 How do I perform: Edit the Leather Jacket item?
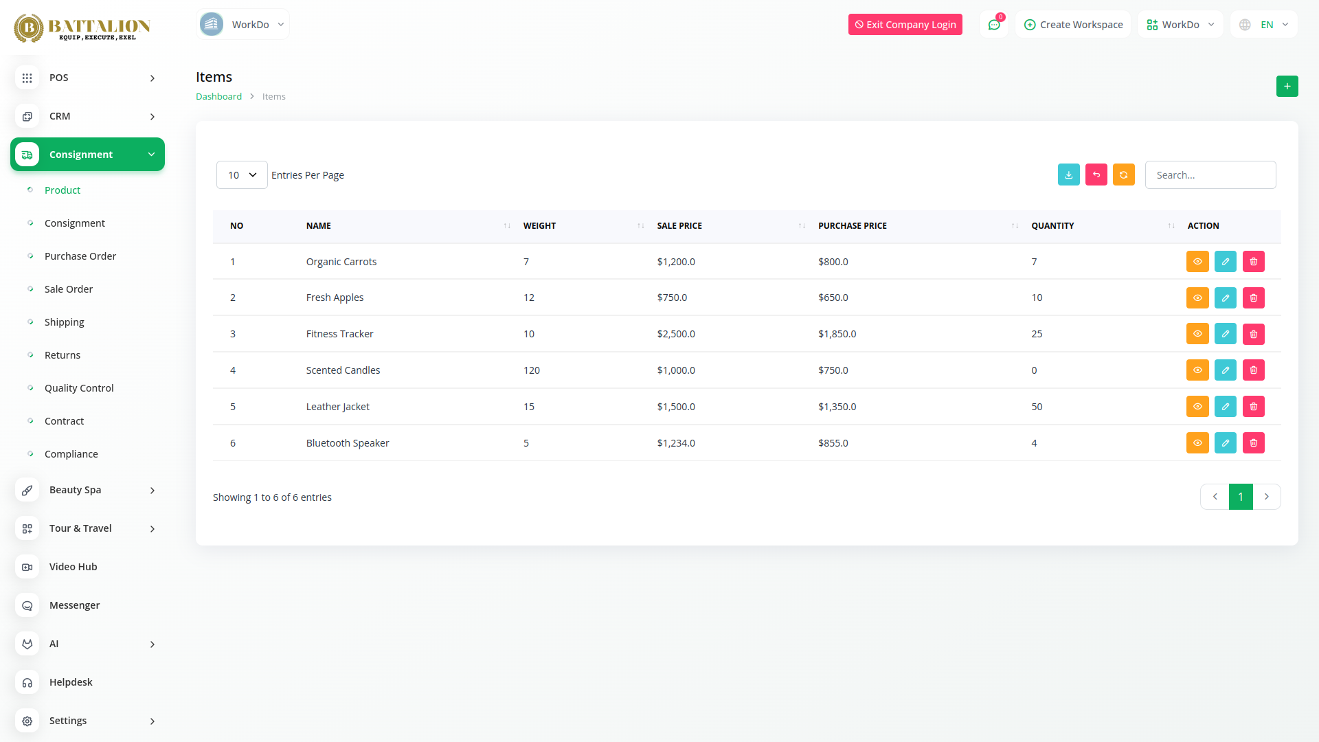[1225, 407]
